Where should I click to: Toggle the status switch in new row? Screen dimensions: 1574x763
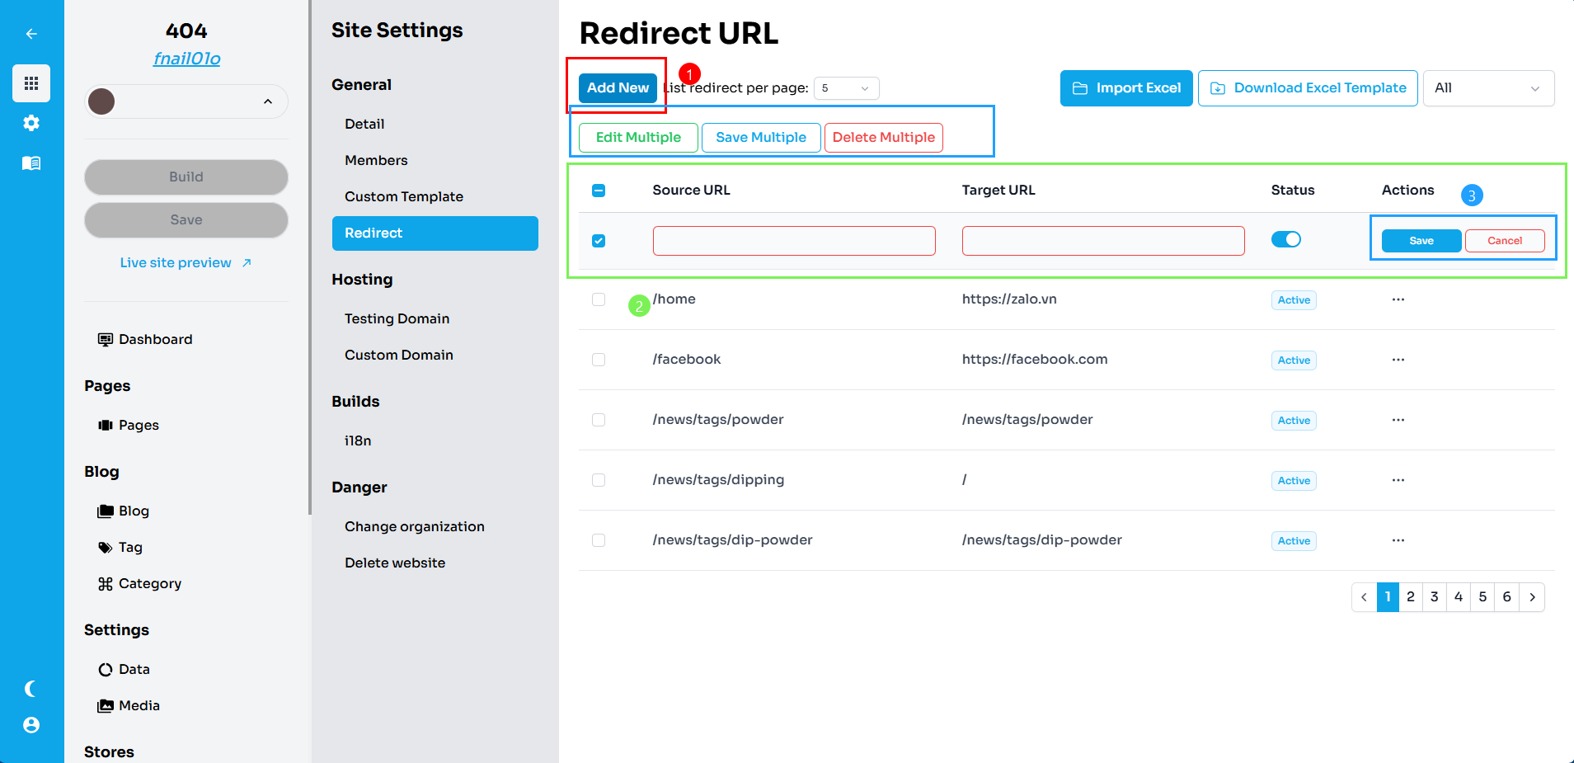pos(1285,239)
